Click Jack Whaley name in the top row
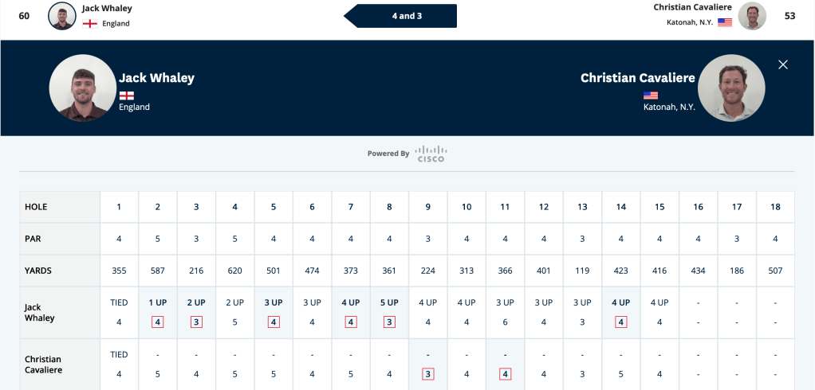Image resolution: width=815 pixels, height=390 pixels. 107,8
